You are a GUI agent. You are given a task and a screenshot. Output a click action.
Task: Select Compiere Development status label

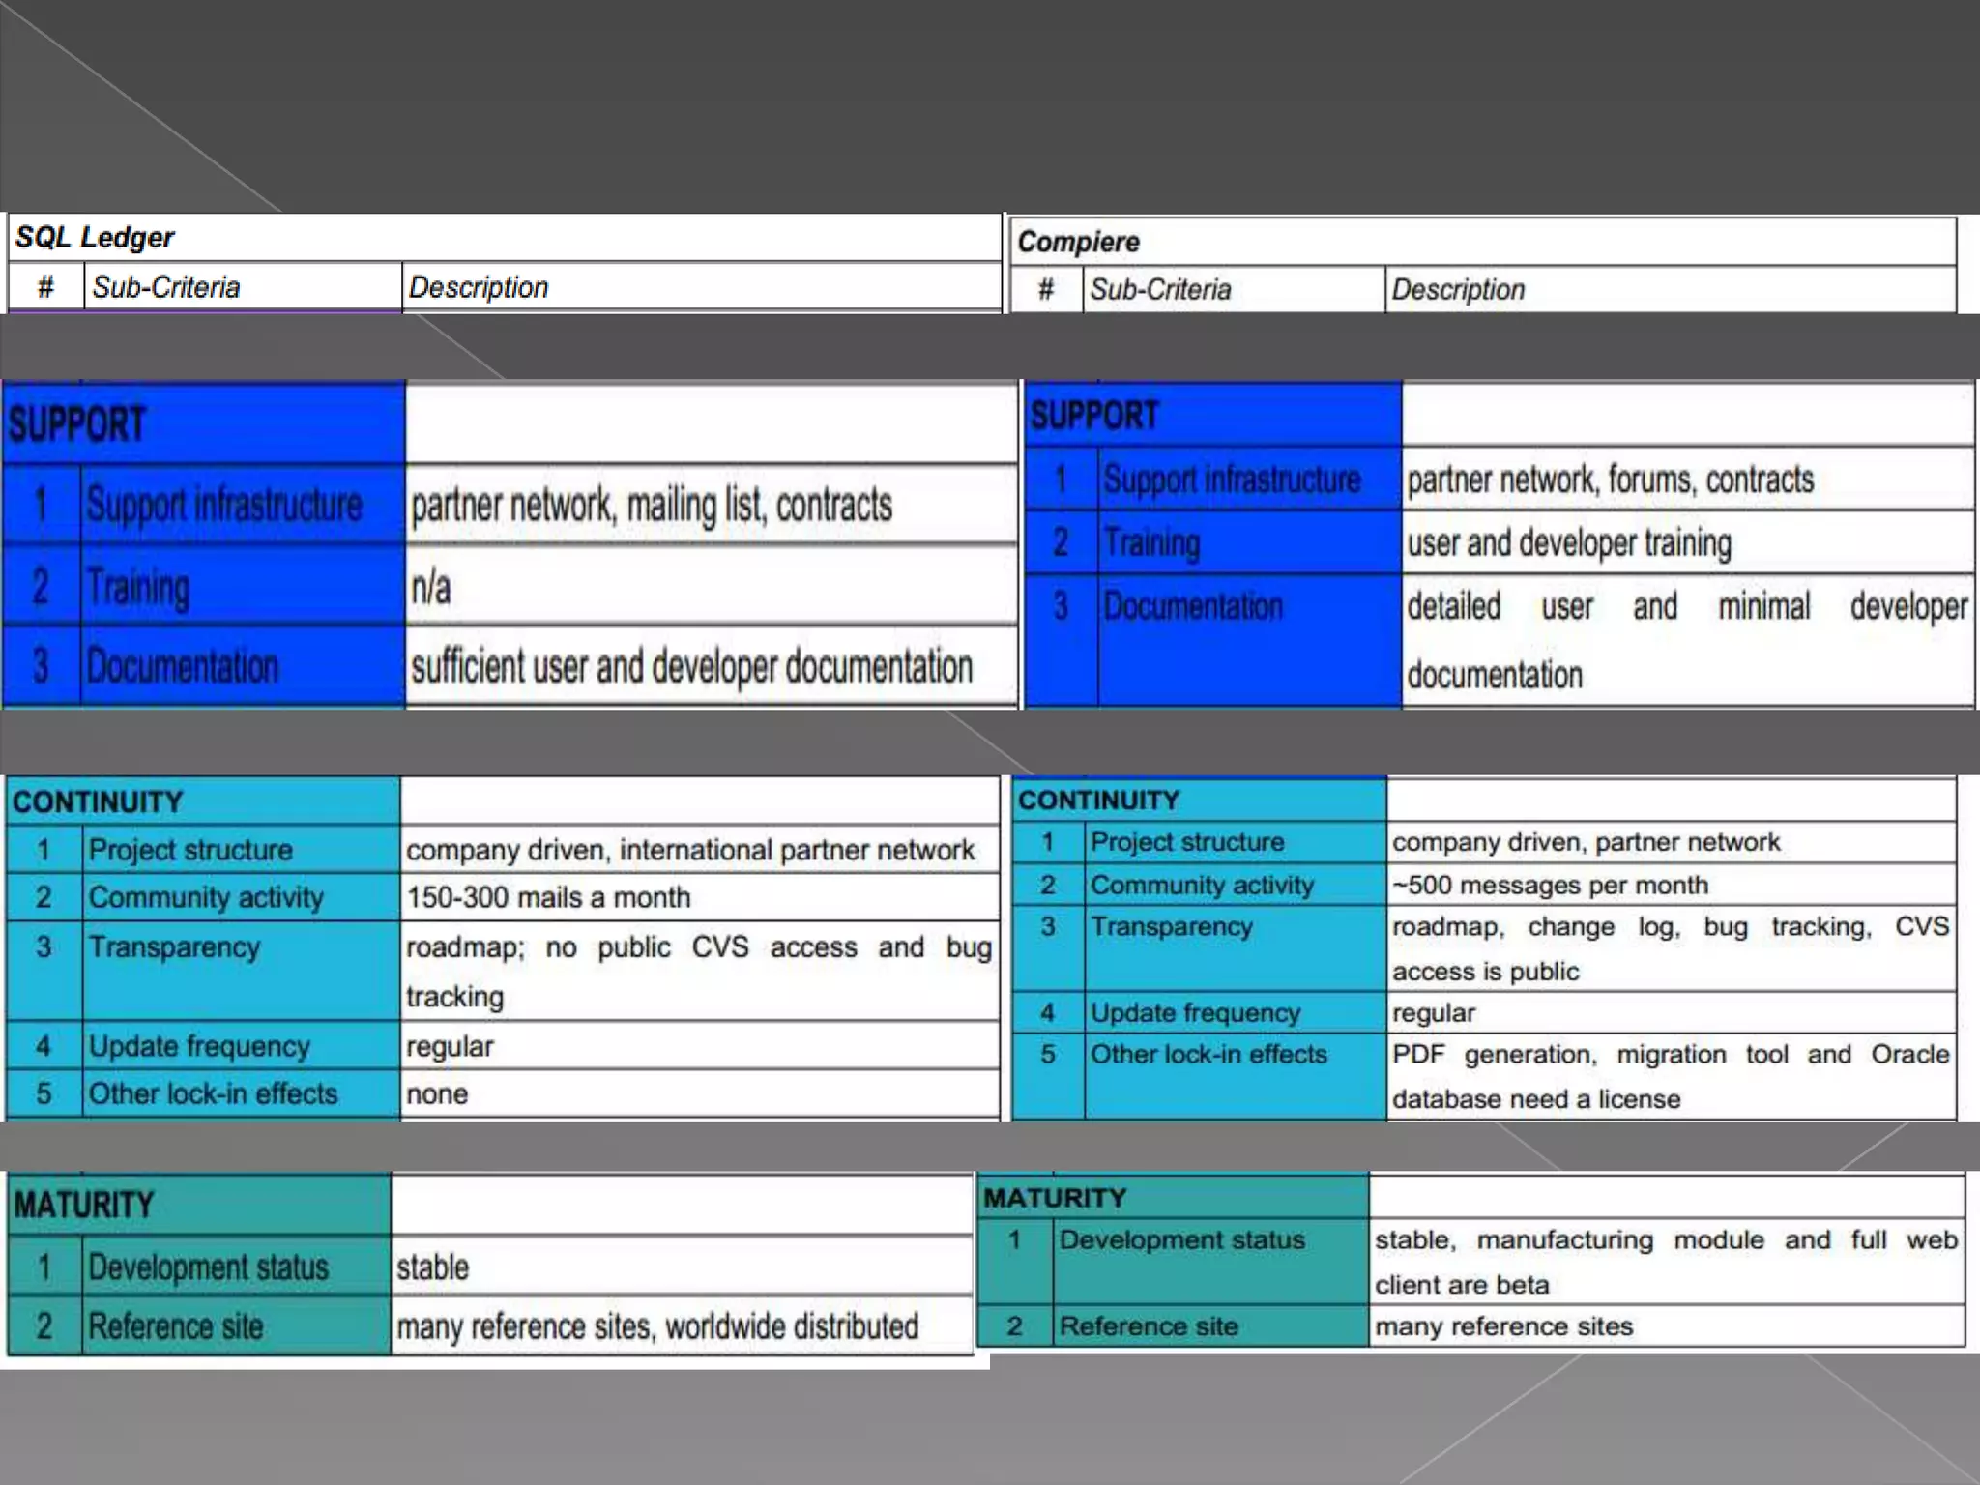pos(1181,1240)
